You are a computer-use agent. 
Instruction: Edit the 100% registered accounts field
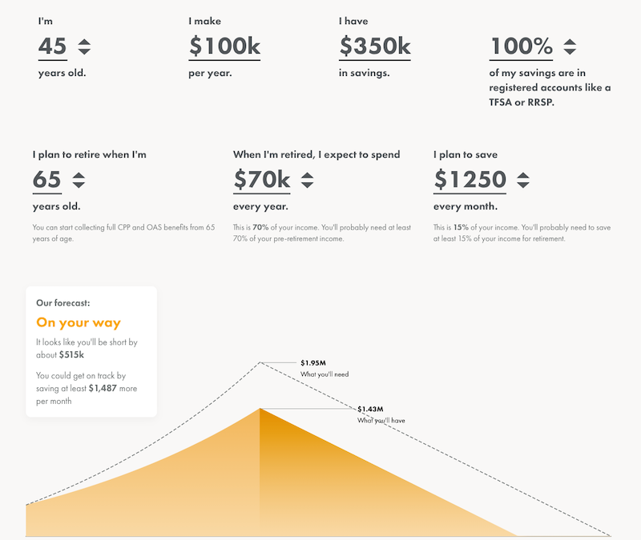pyautogui.click(x=522, y=46)
